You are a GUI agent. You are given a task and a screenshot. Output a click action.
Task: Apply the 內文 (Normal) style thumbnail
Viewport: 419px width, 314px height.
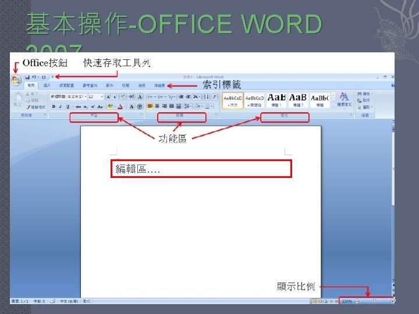pyautogui.click(x=232, y=101)
